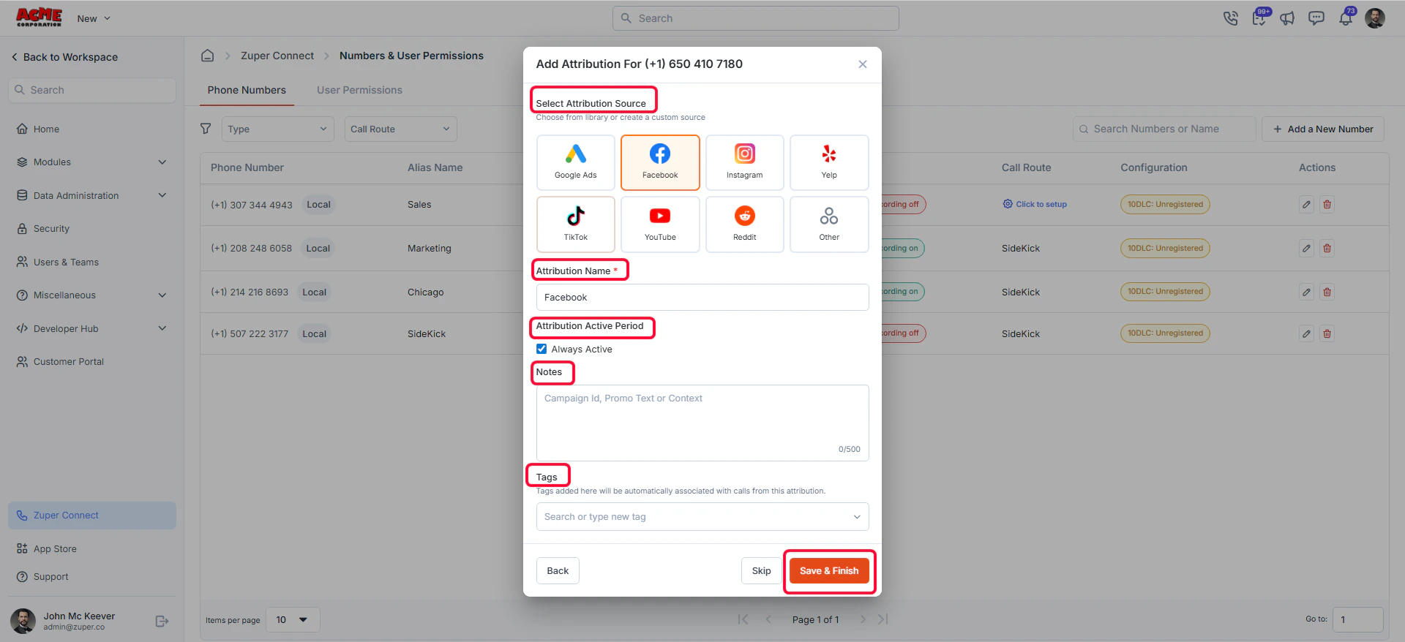Click the filter funnel icon
The image size is (1405, 642).
coord(206,129)
